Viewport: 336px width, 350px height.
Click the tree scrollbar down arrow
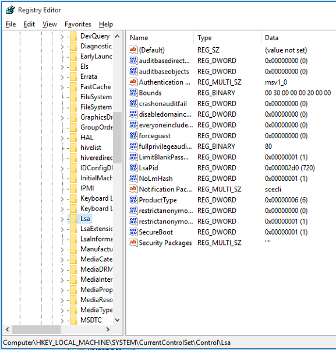point(118,320)
